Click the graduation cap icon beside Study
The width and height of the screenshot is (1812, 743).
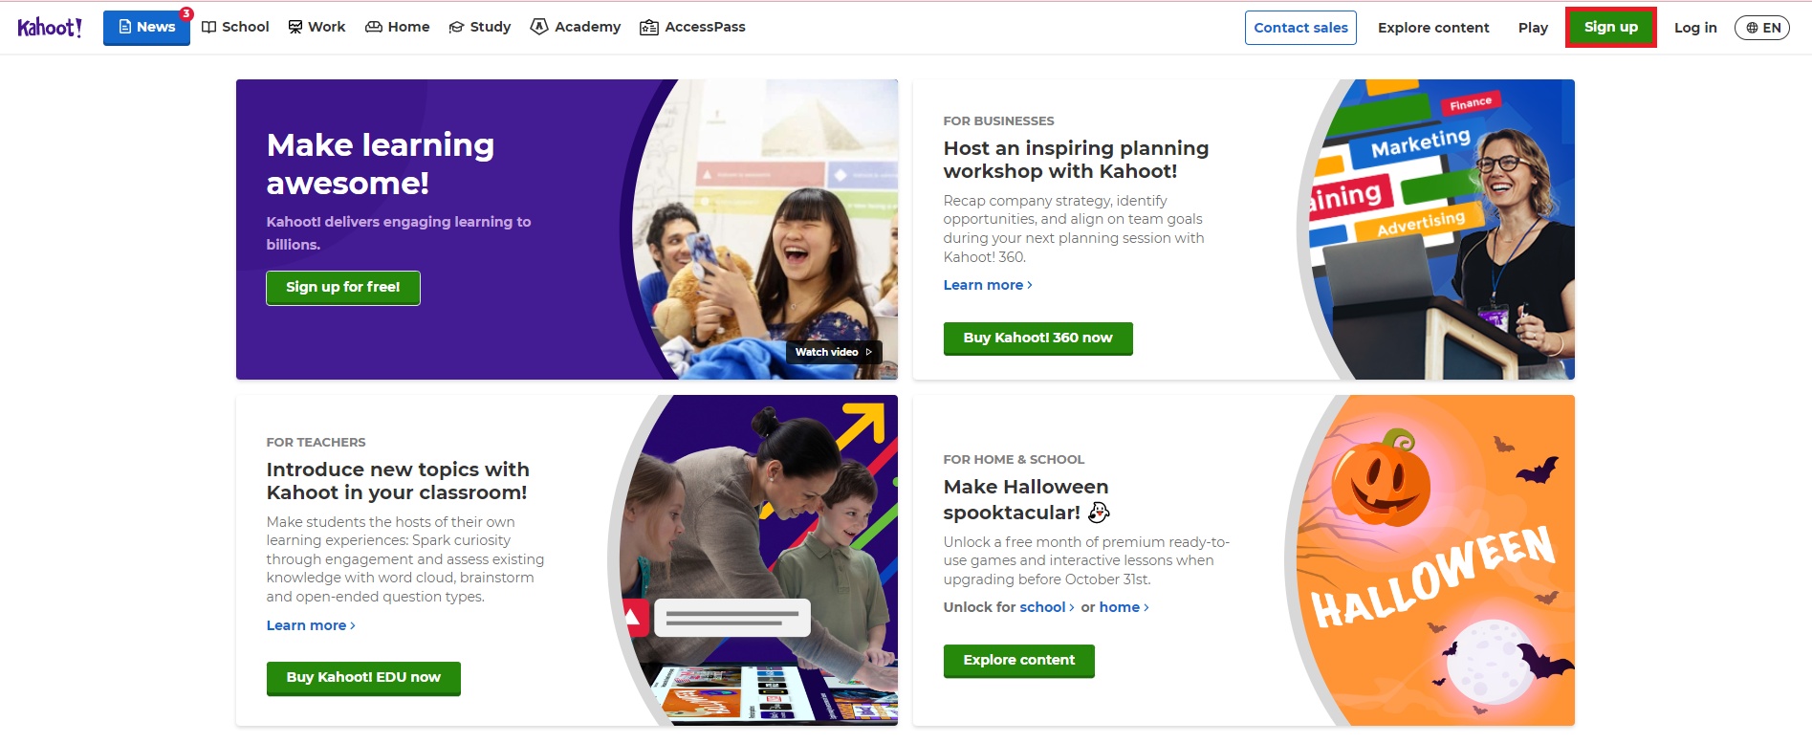pyautogui.click(x=456, y=27)
